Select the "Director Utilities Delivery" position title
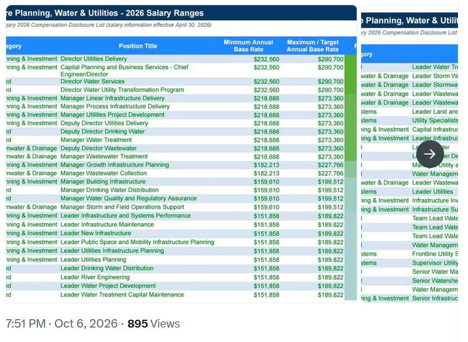The image size is (468, 342). tap(94, 59)
